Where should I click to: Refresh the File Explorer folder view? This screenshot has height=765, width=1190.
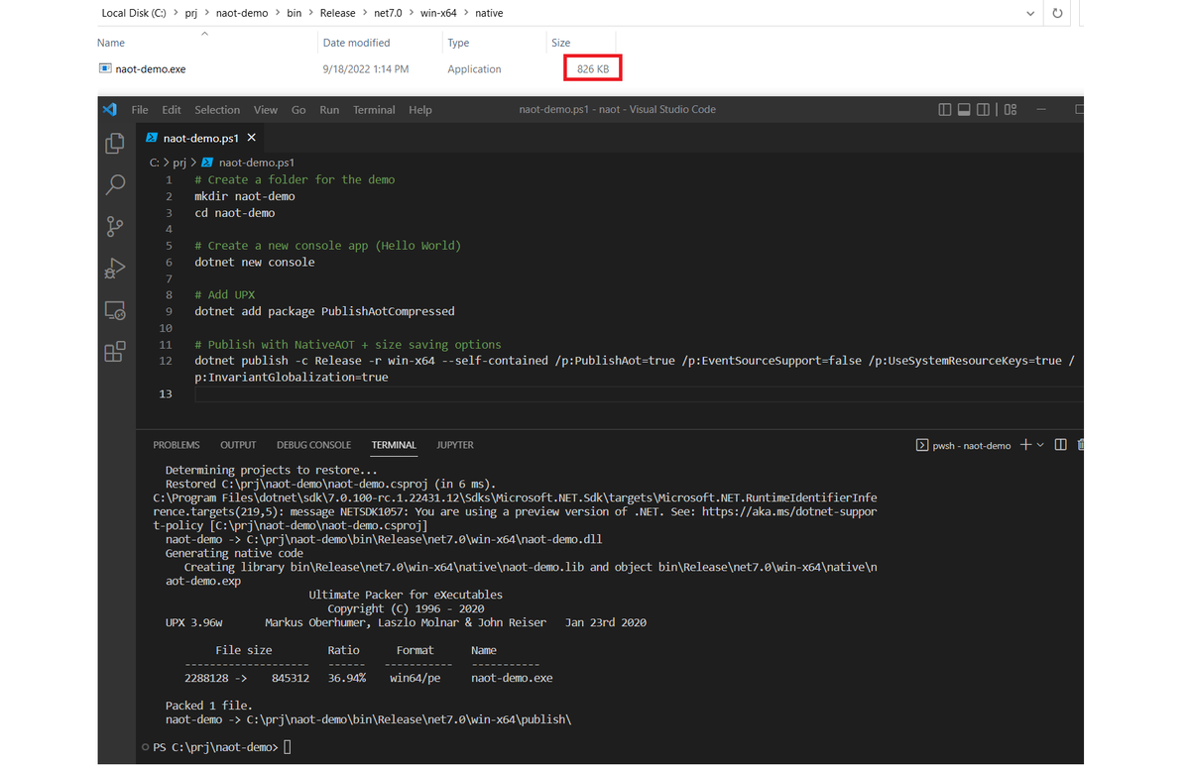pos(1057,14)
